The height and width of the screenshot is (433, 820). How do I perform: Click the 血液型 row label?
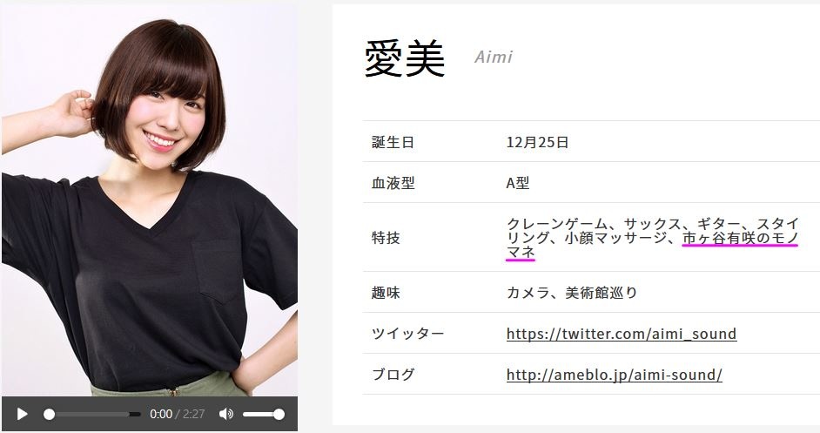pos(393,183)
